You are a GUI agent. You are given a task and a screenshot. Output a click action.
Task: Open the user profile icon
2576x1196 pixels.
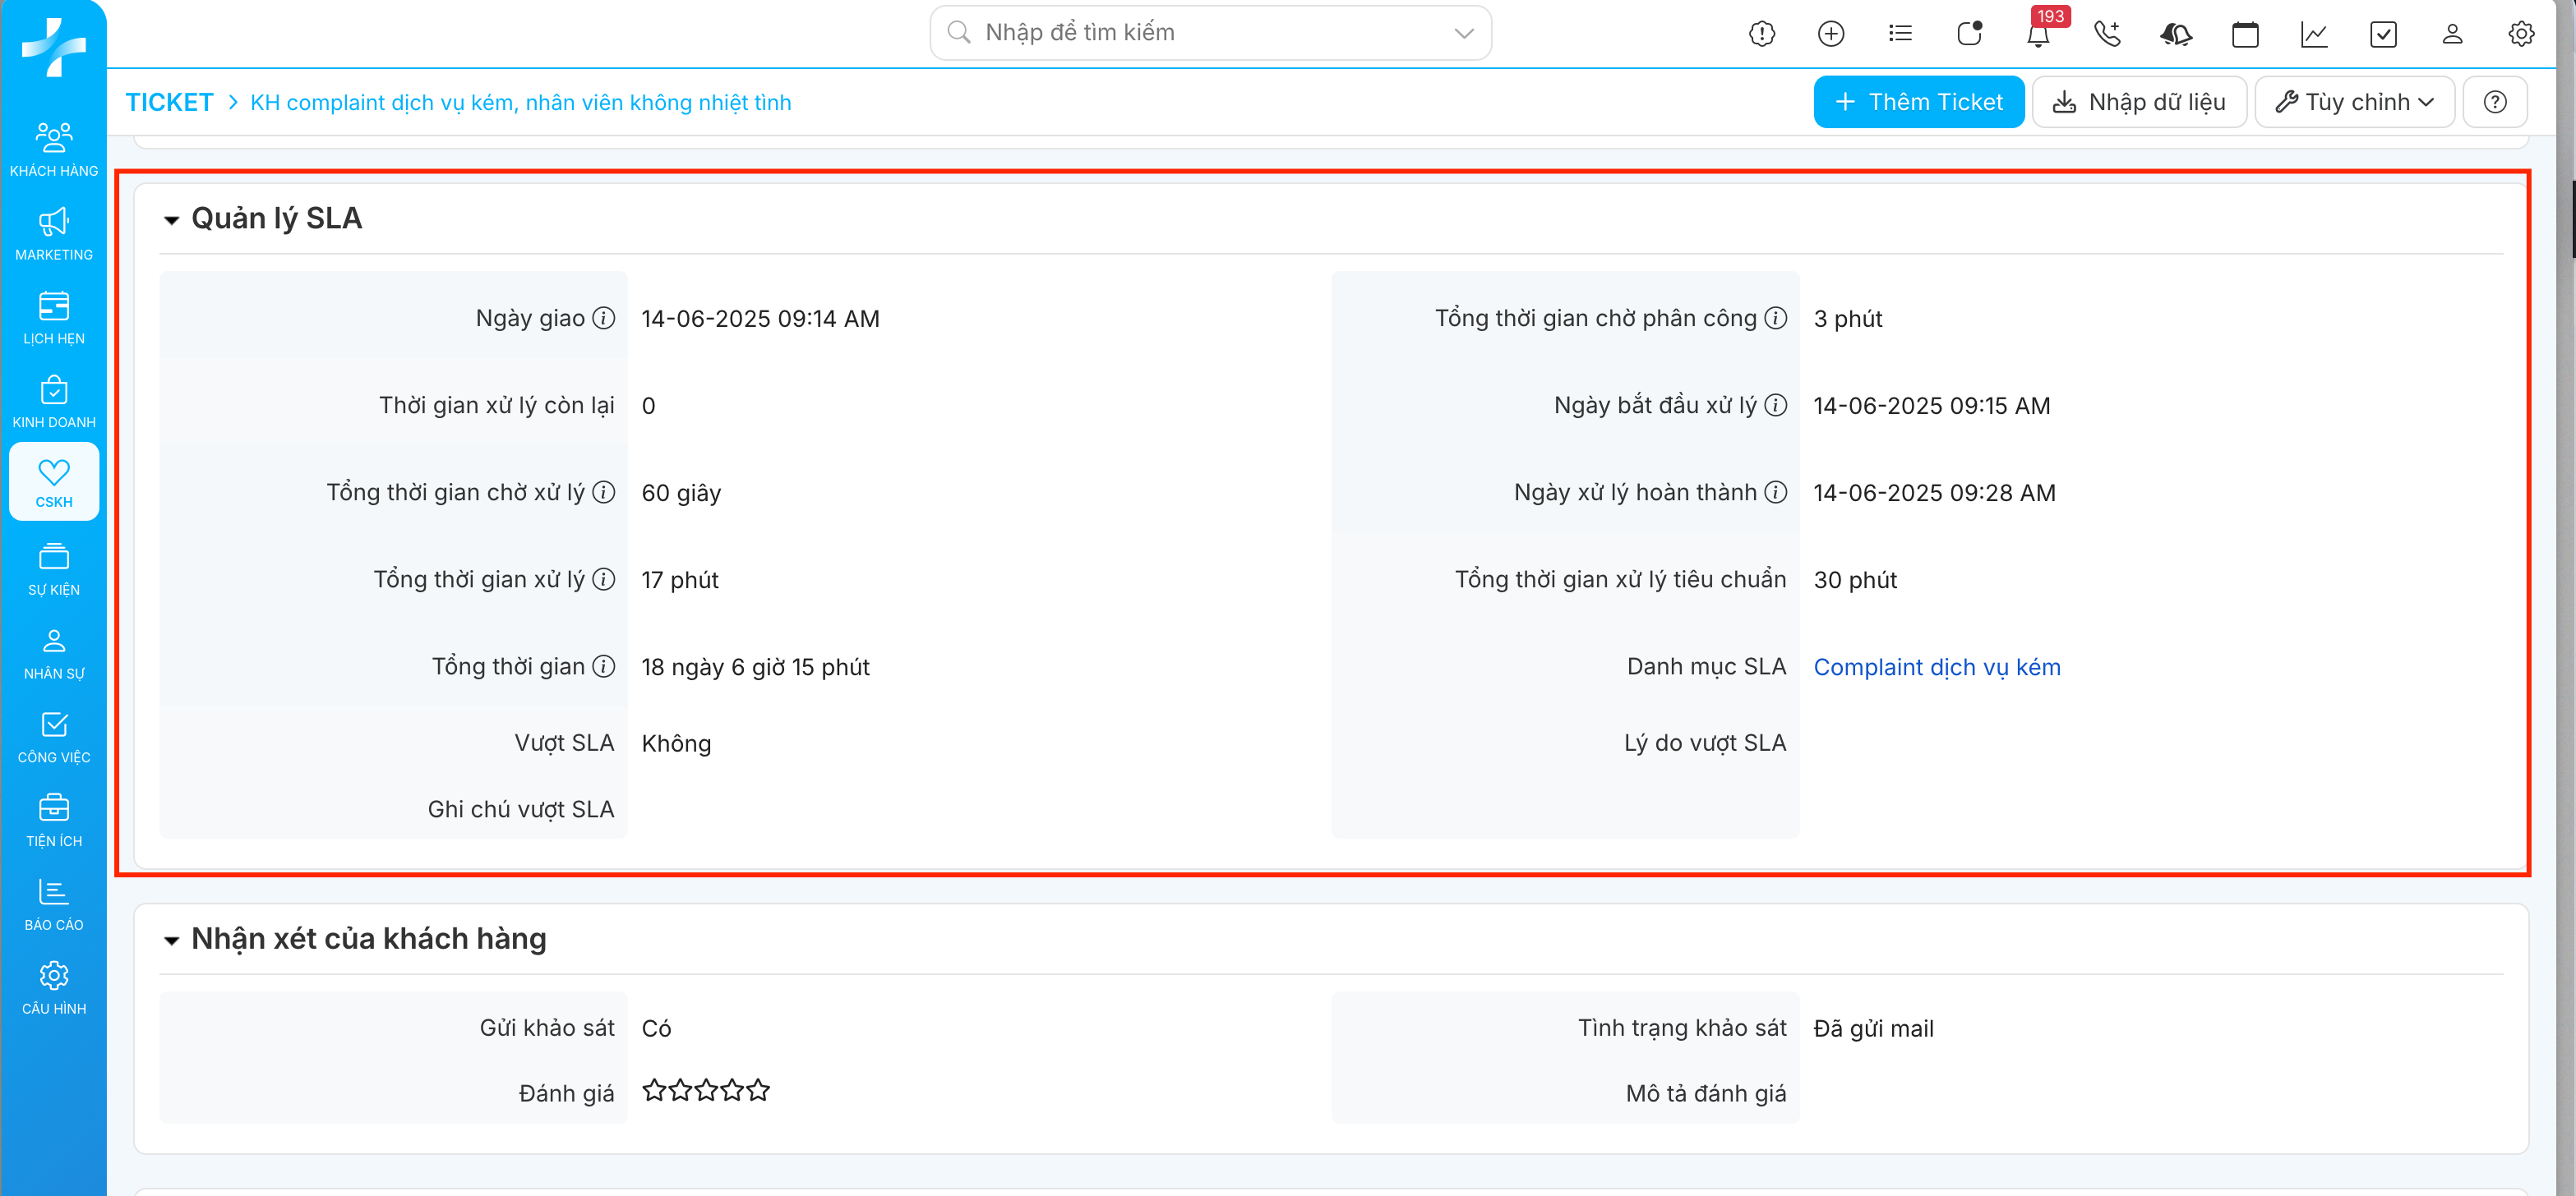(x=2452, y=34)
